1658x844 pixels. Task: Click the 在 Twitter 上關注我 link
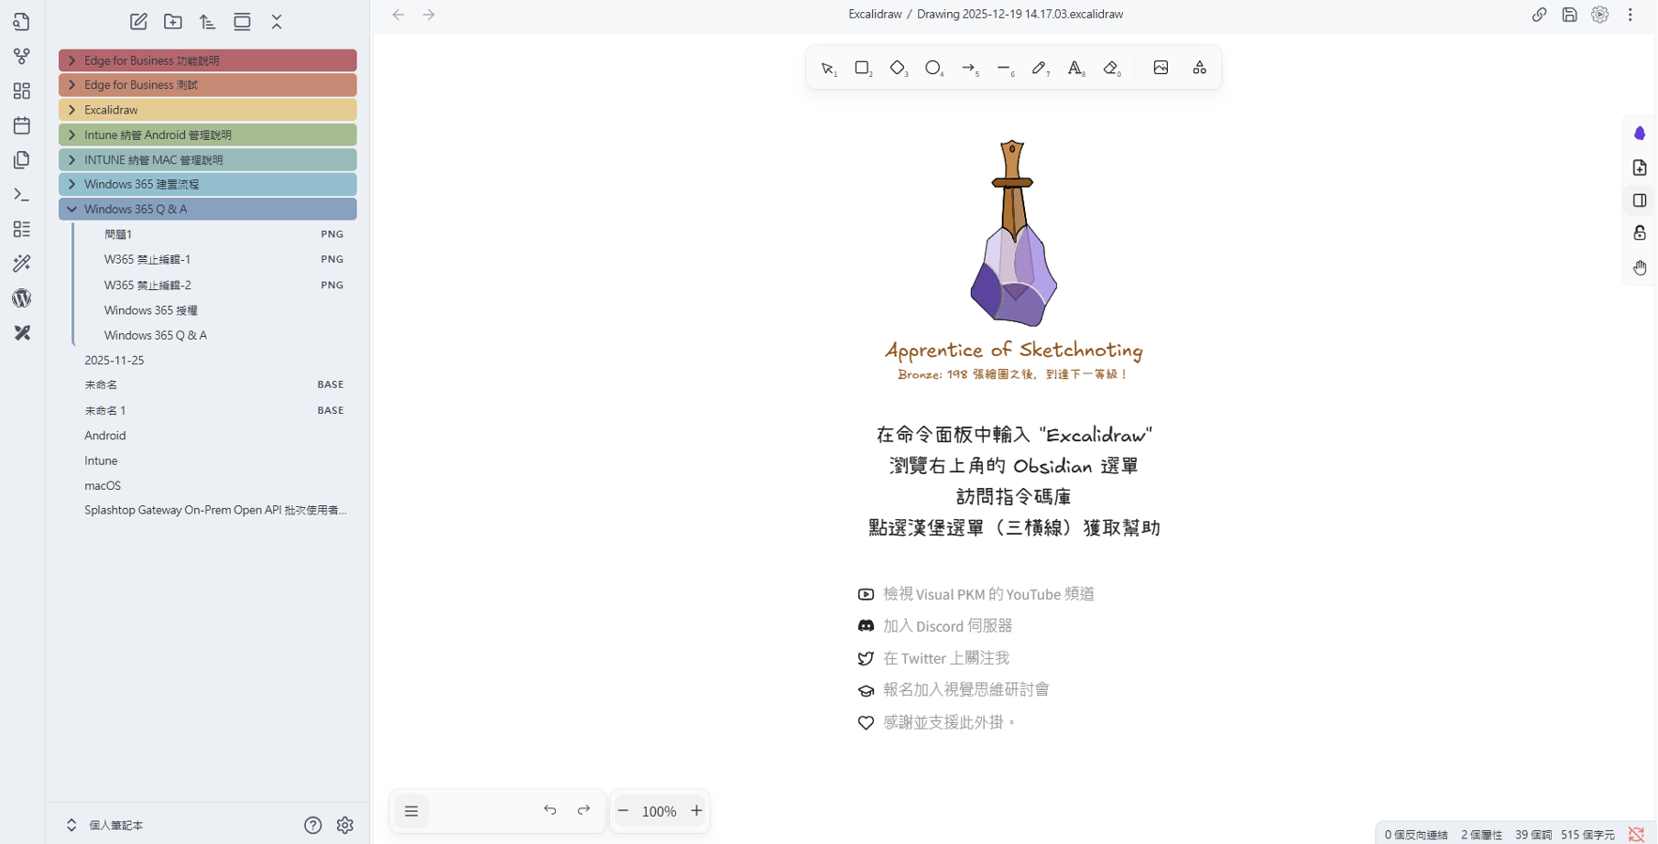(945, 658)
